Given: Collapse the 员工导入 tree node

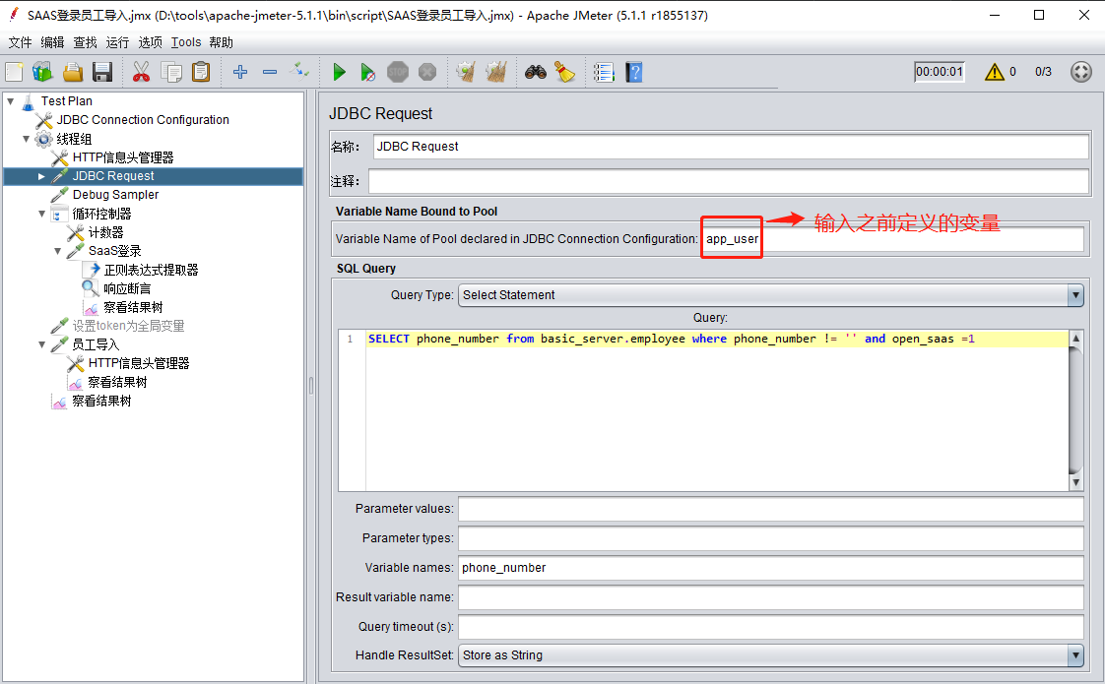Looking at the screenshot, I should [x=41, y=344].
